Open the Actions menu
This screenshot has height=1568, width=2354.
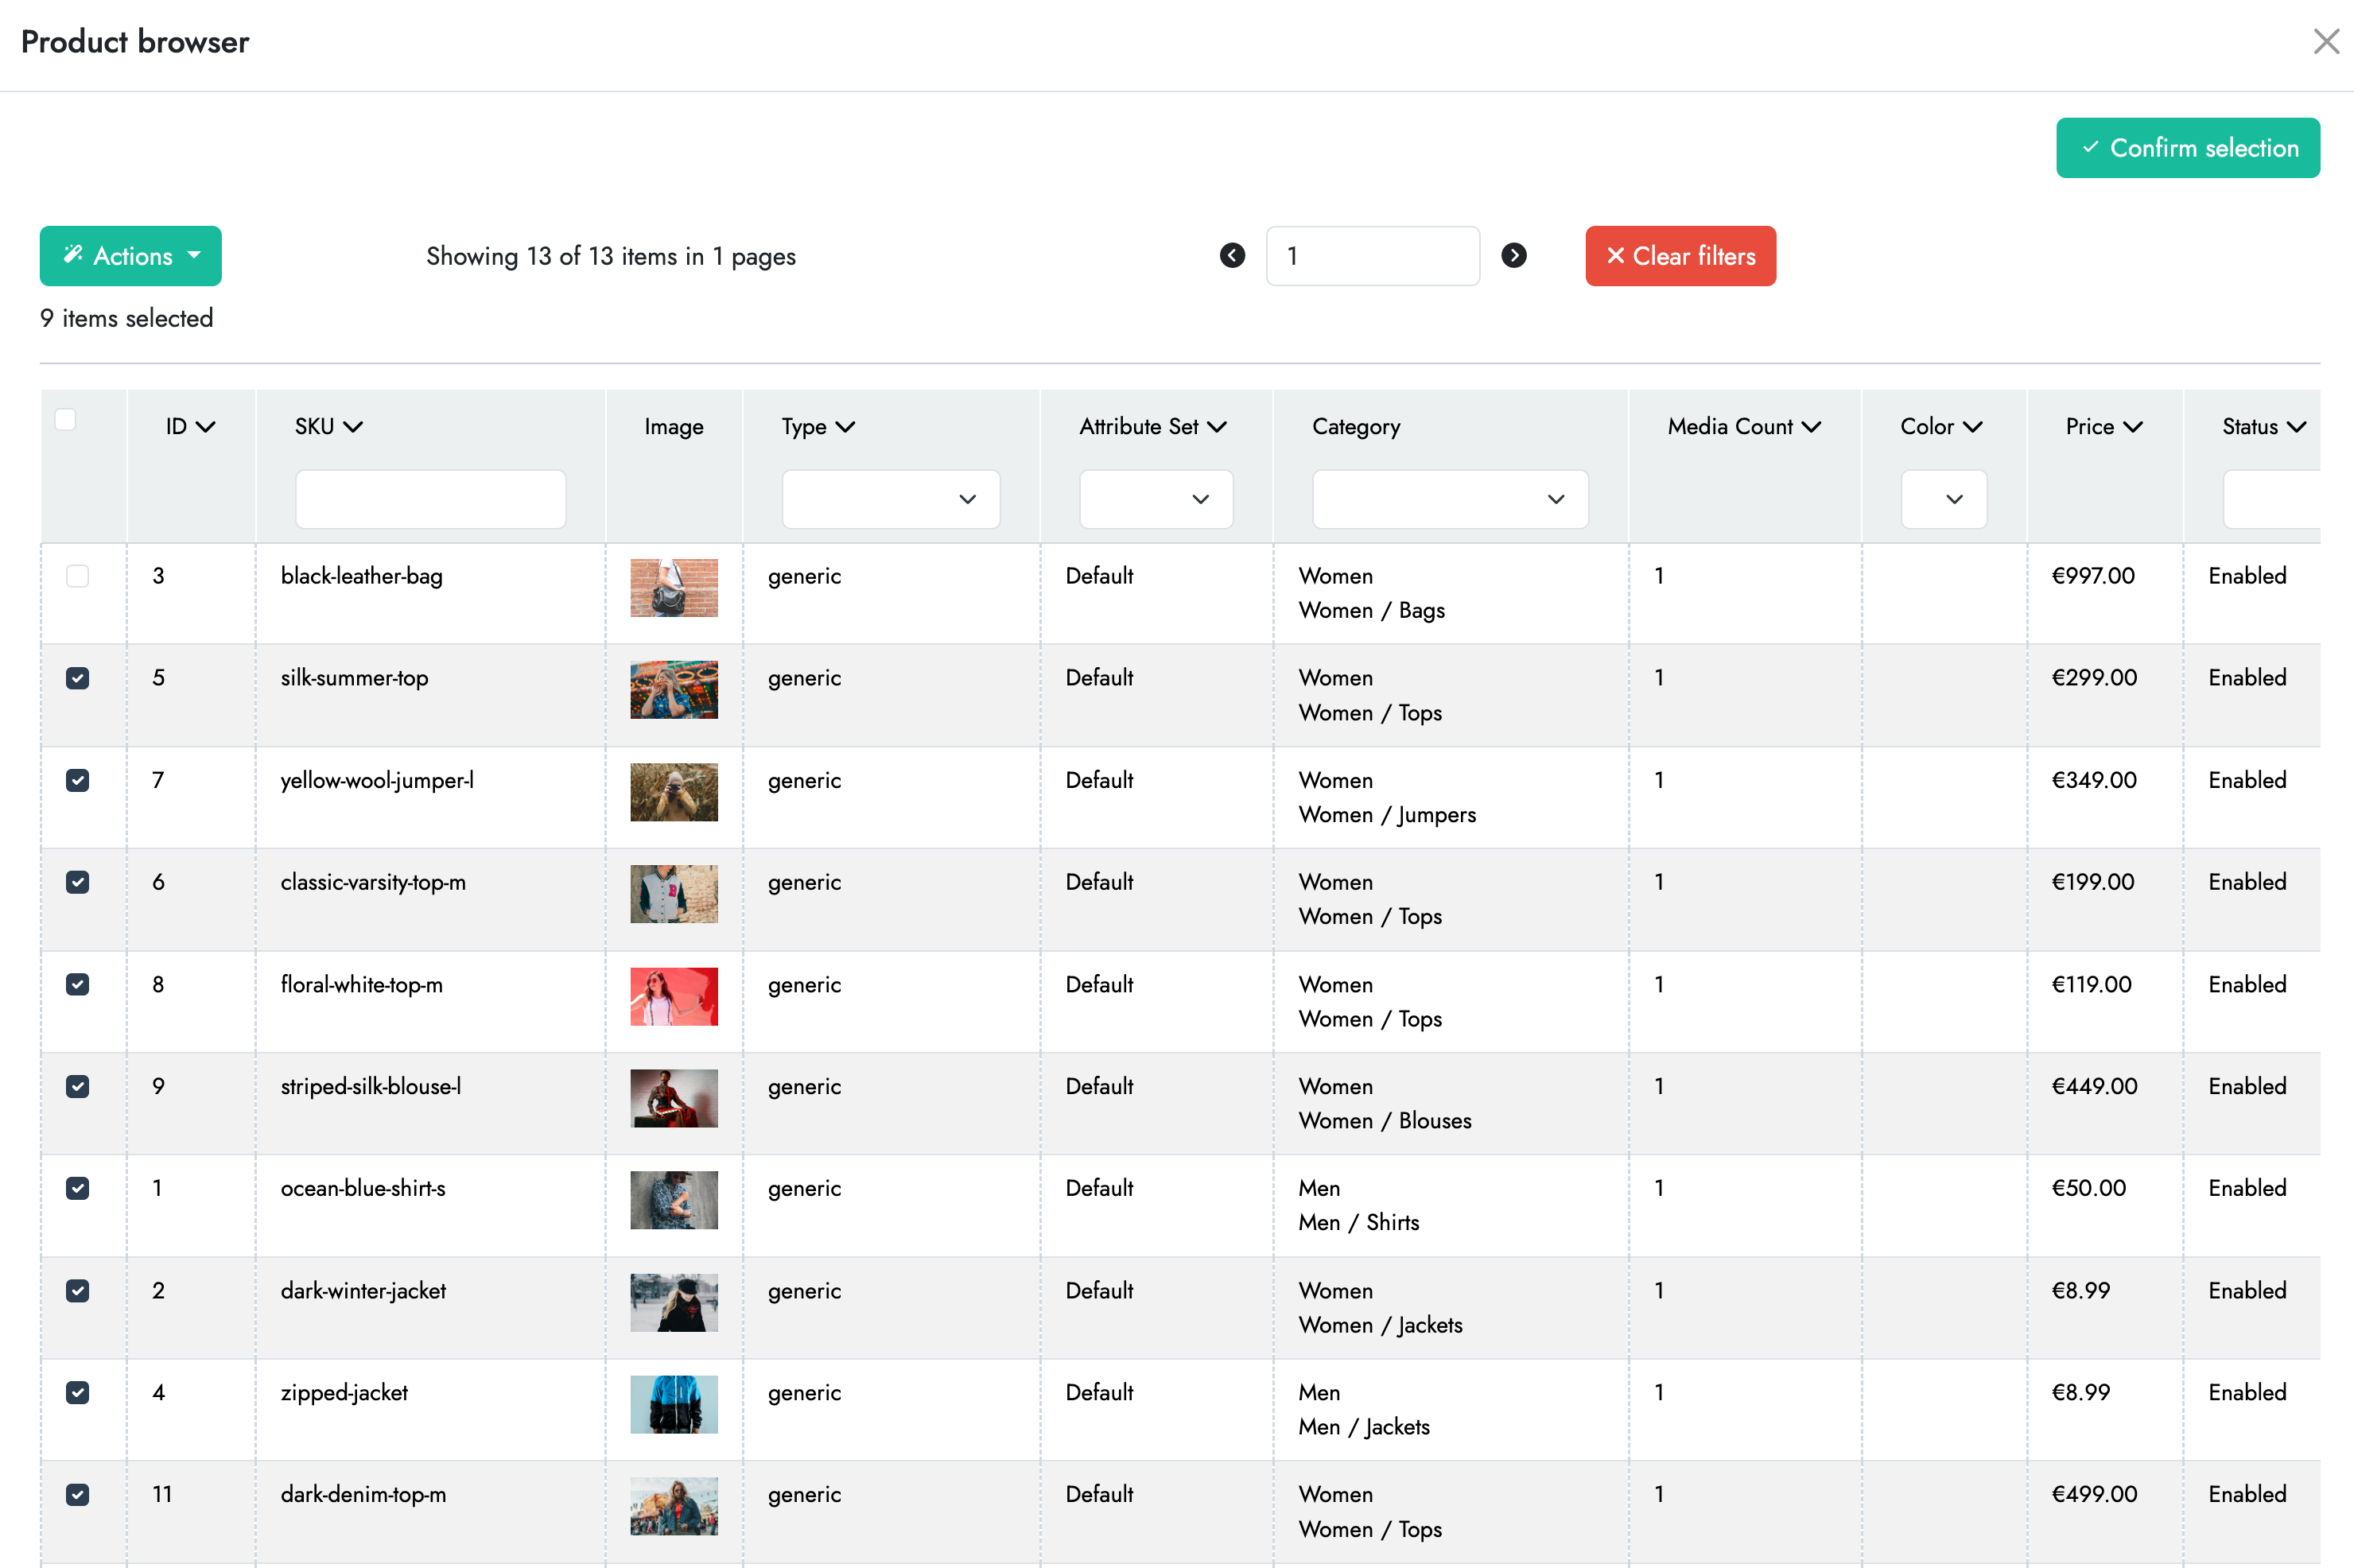pos(130,256)
